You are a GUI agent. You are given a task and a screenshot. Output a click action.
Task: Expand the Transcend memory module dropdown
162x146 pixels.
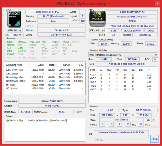(x=123, y=55)
